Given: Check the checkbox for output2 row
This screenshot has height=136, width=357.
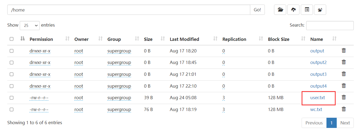Looking at the screenshot, I should coord(12,62).
